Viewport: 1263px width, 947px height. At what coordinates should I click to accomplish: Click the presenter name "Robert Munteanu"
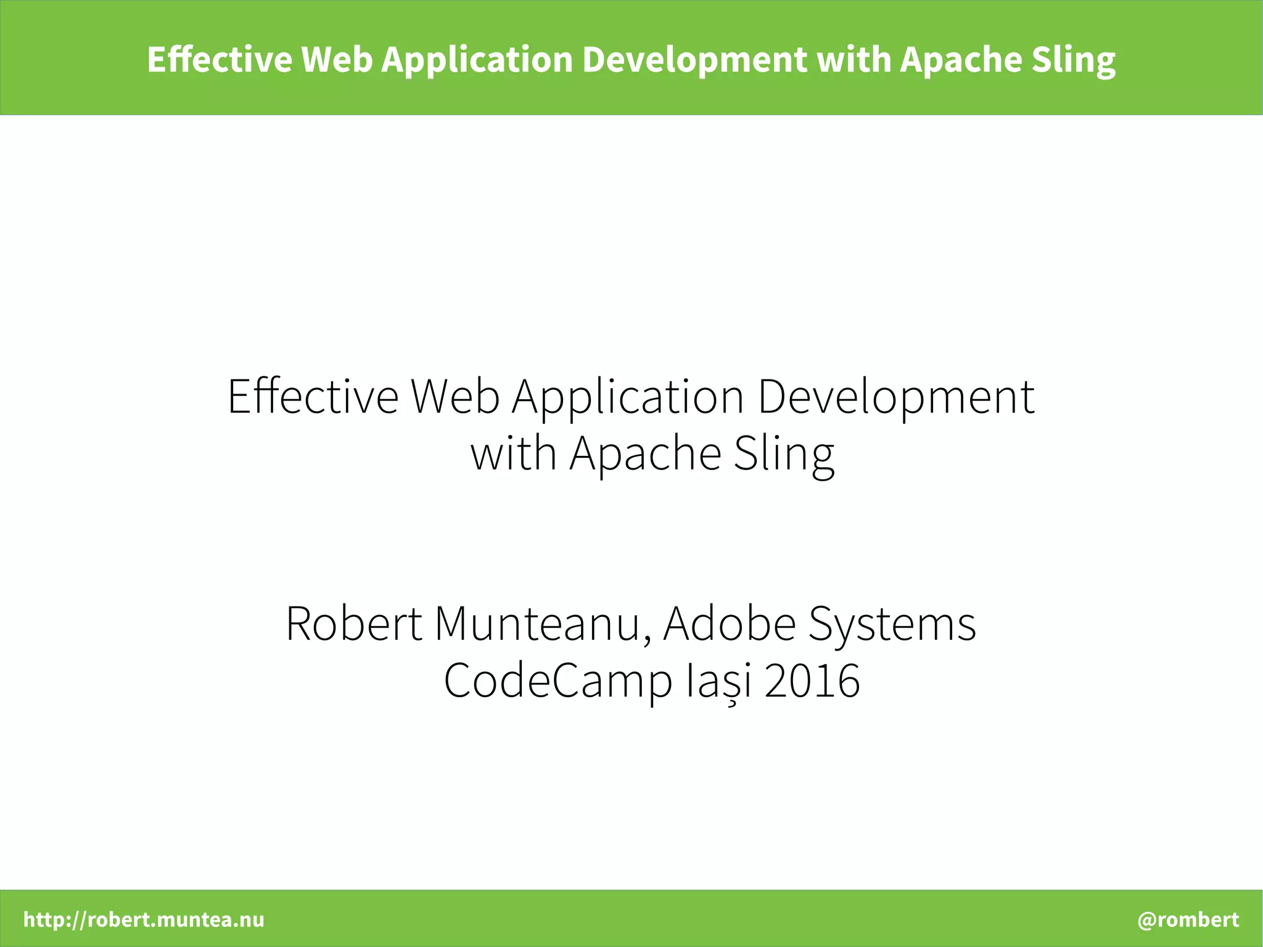(464, 624)
